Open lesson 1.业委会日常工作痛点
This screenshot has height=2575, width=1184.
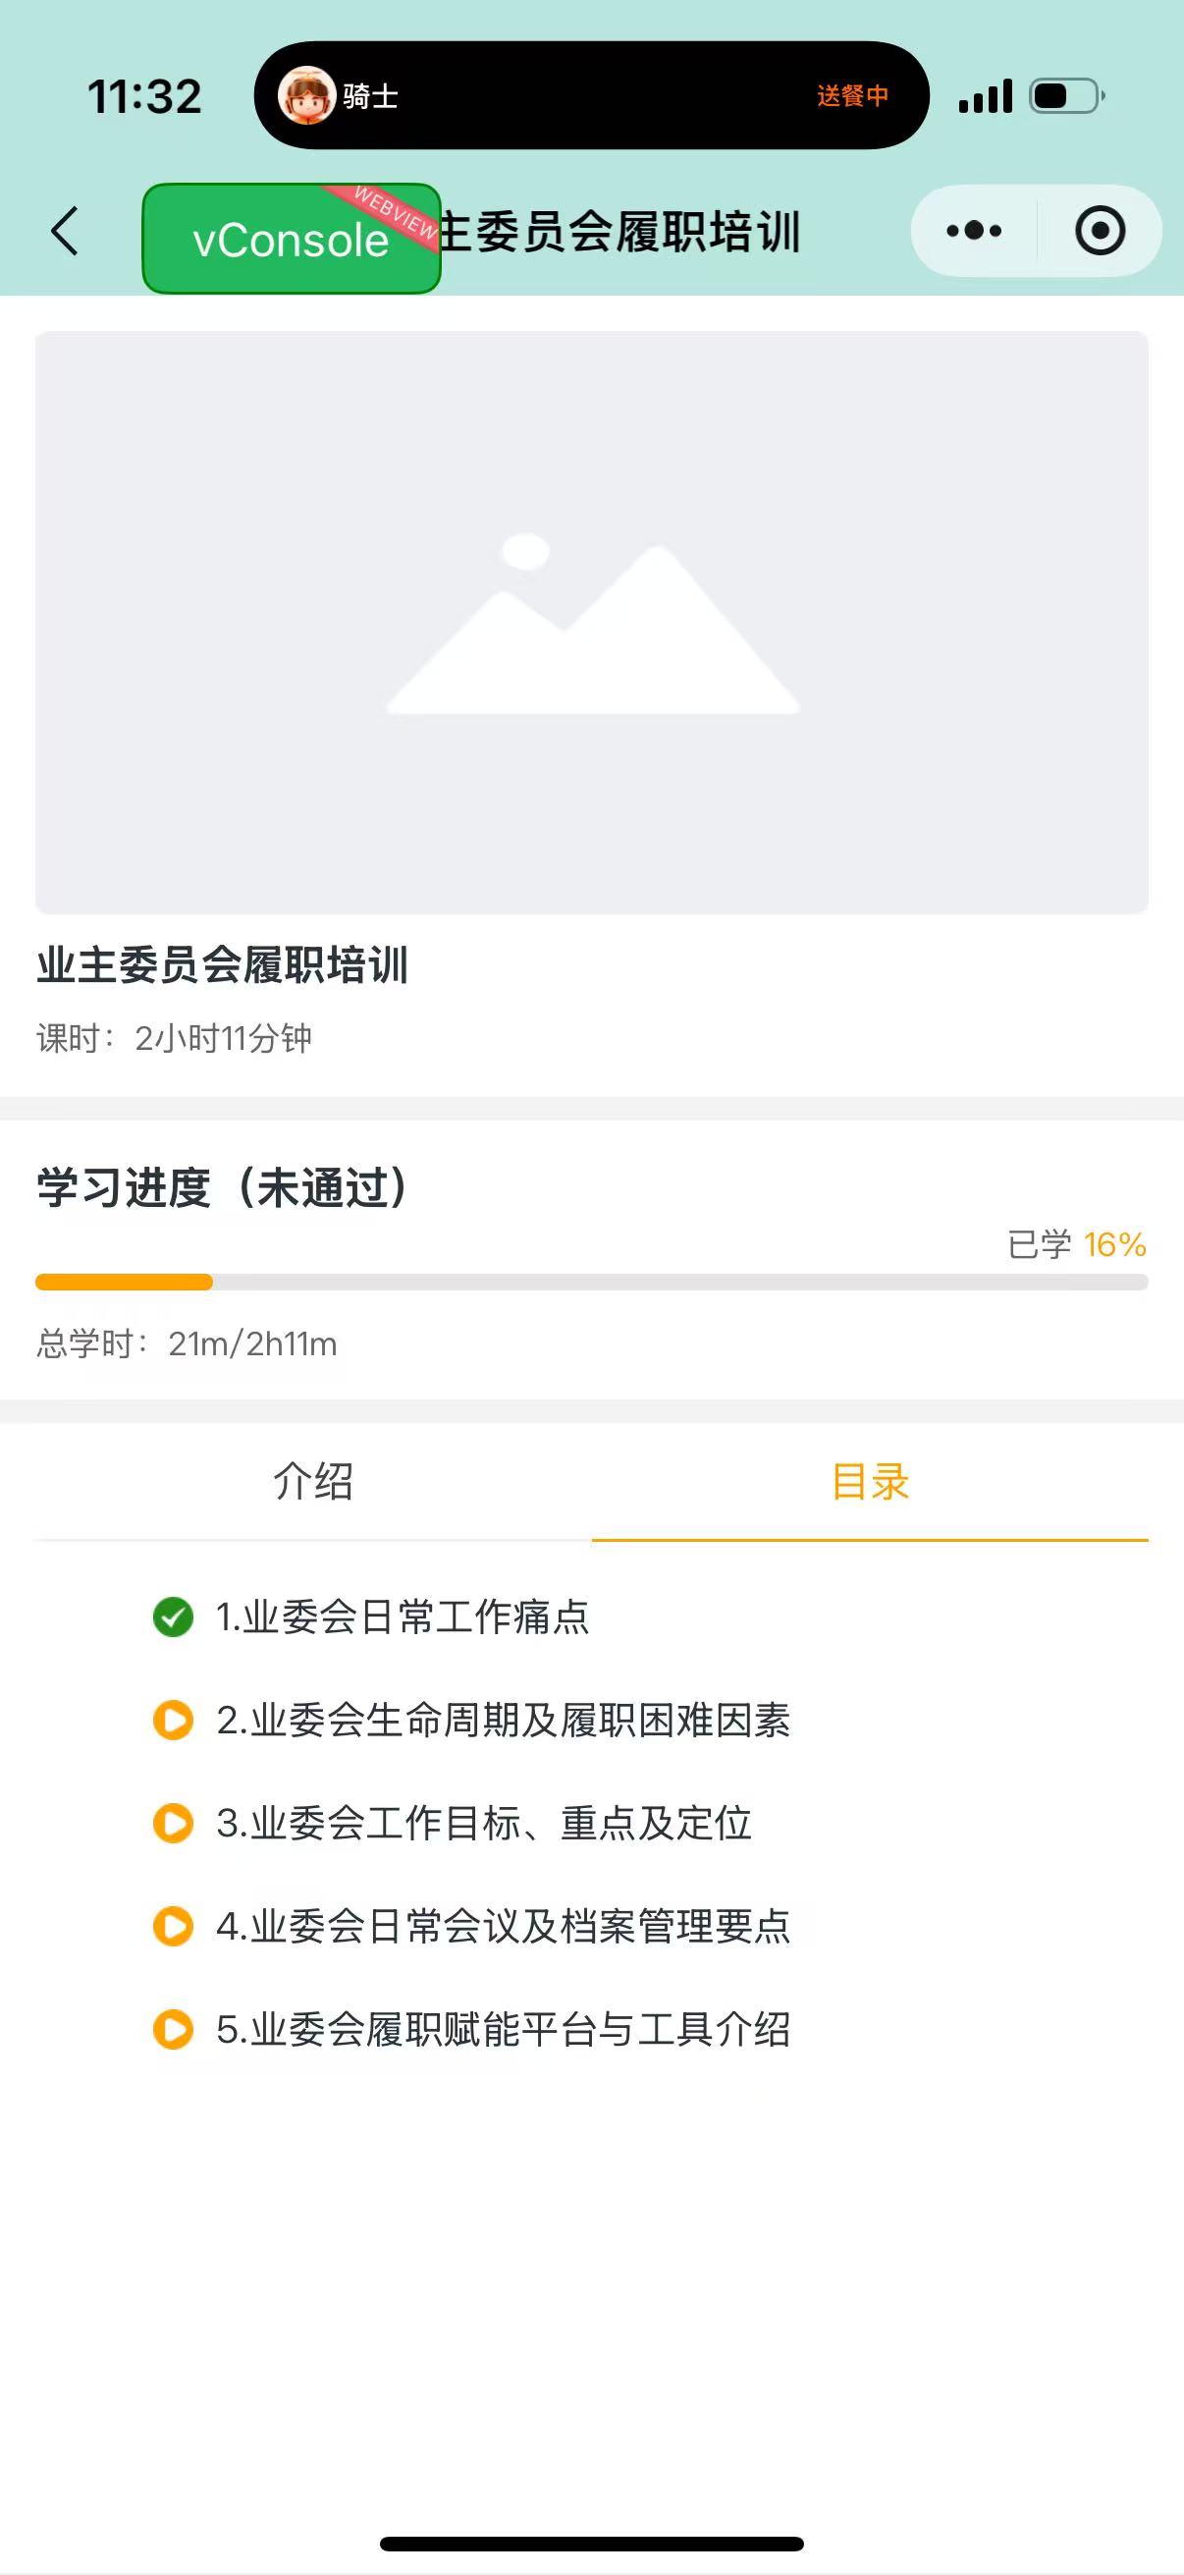click(x=403, y=1616)
